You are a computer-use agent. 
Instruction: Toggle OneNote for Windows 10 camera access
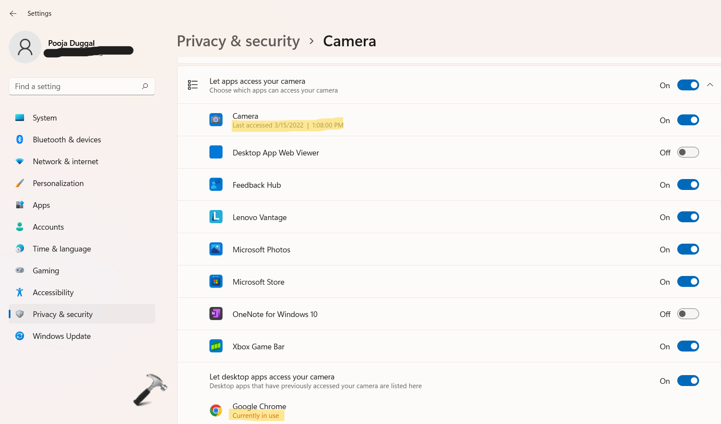(688, 314)
